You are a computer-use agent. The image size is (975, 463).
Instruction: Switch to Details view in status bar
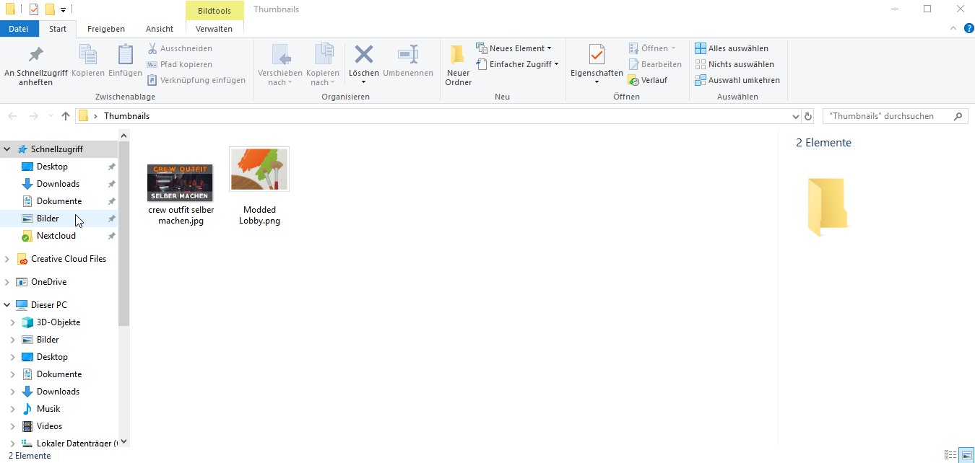tap(951, 455)
